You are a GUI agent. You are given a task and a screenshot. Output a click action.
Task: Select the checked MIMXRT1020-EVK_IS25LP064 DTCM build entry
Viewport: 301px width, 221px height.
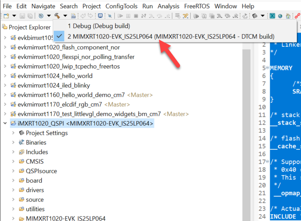pos(175,36)
